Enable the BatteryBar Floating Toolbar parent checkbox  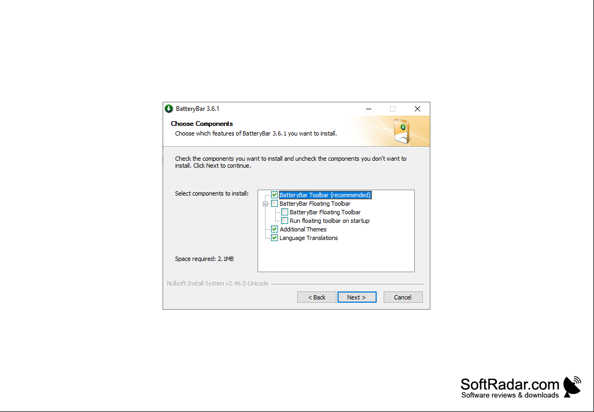(274, 204)
